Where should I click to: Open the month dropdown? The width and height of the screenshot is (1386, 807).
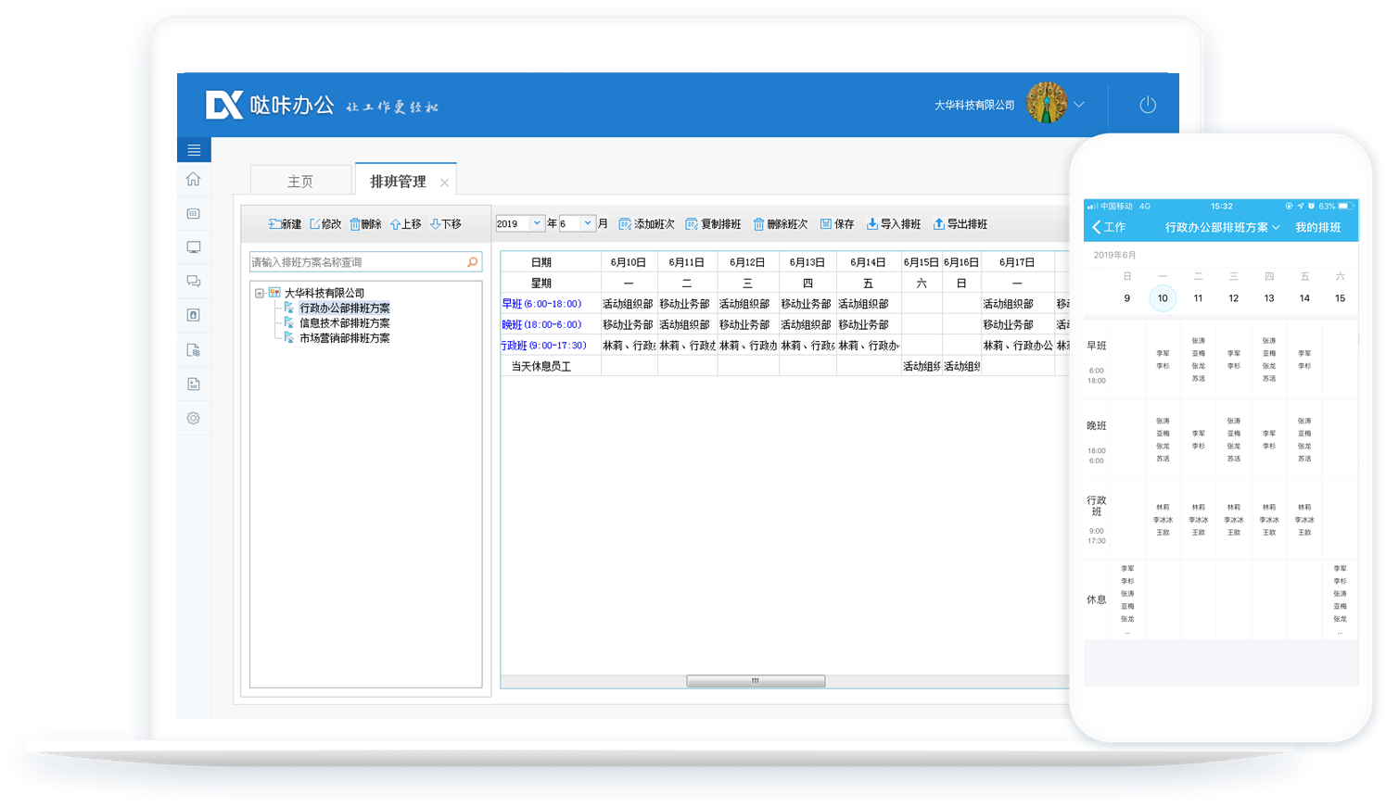pos(587,223)
